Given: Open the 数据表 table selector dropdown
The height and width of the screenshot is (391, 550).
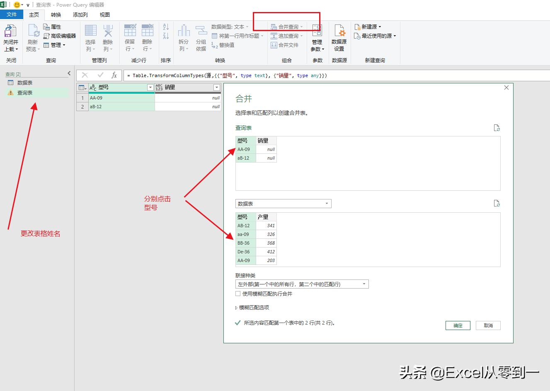Looking at the screenshot, I should coord(327,204).
